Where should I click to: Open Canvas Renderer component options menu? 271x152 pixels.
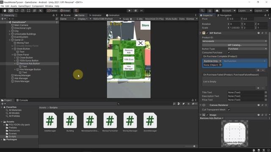(266, 105)
